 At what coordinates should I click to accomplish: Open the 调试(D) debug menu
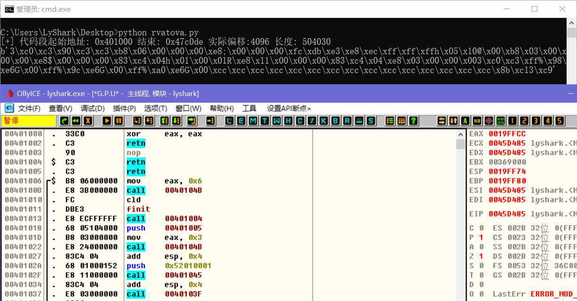pyautogui.click(x=92, y=108)
